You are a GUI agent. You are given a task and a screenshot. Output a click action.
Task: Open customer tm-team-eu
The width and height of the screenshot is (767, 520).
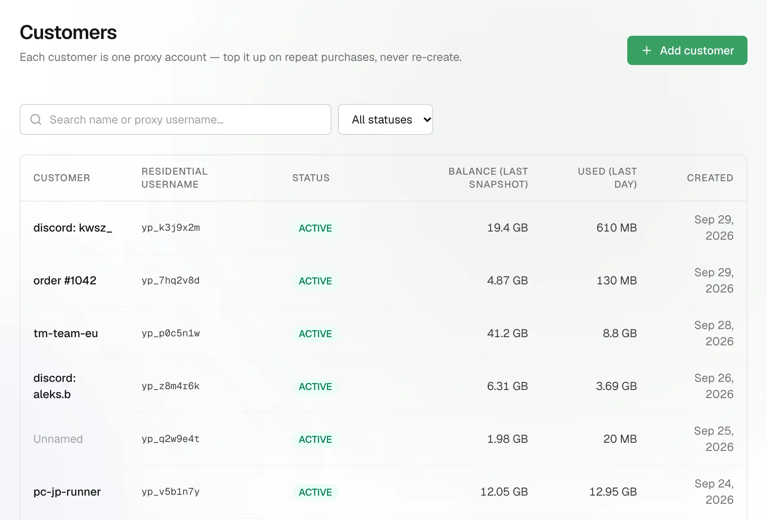(66, 334)
